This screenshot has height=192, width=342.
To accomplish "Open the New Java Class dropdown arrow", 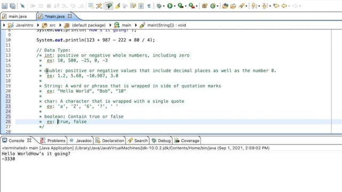I will click(x=217, y=6).
